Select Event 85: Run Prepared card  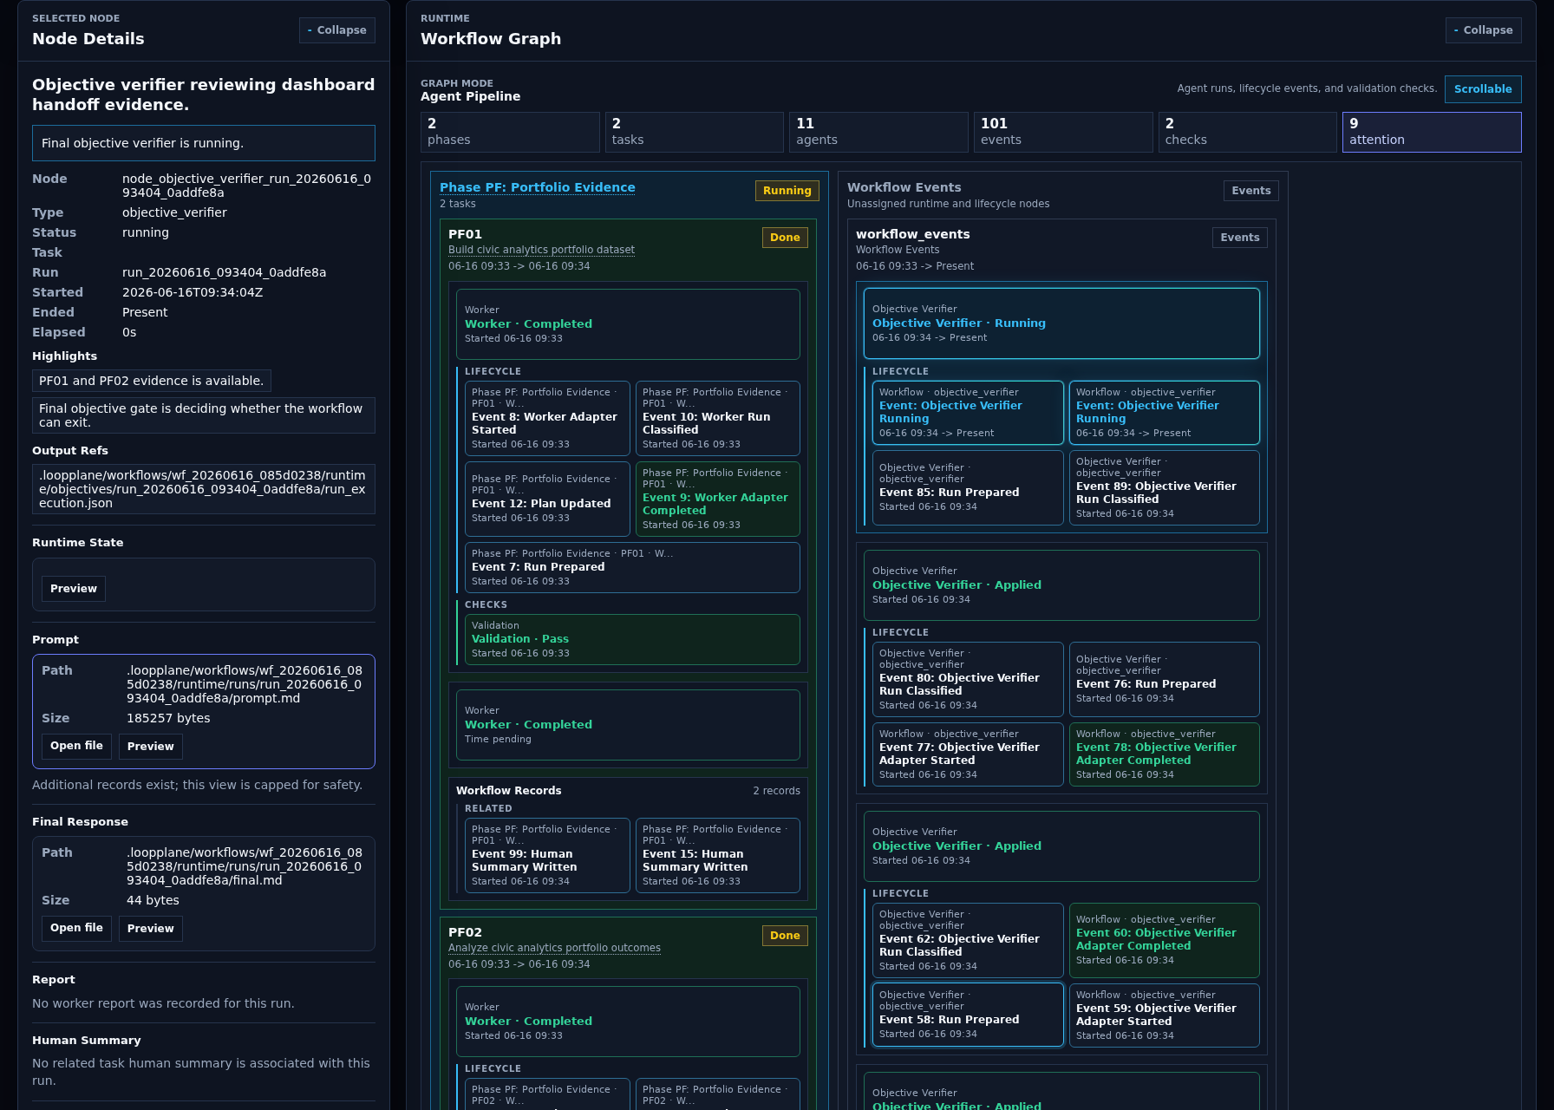(968, 487)
